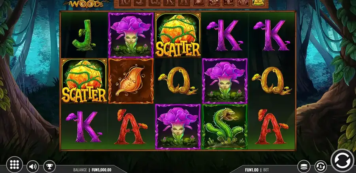
Task: Select the Scatter symbol on the first reel
Action: 84,81
